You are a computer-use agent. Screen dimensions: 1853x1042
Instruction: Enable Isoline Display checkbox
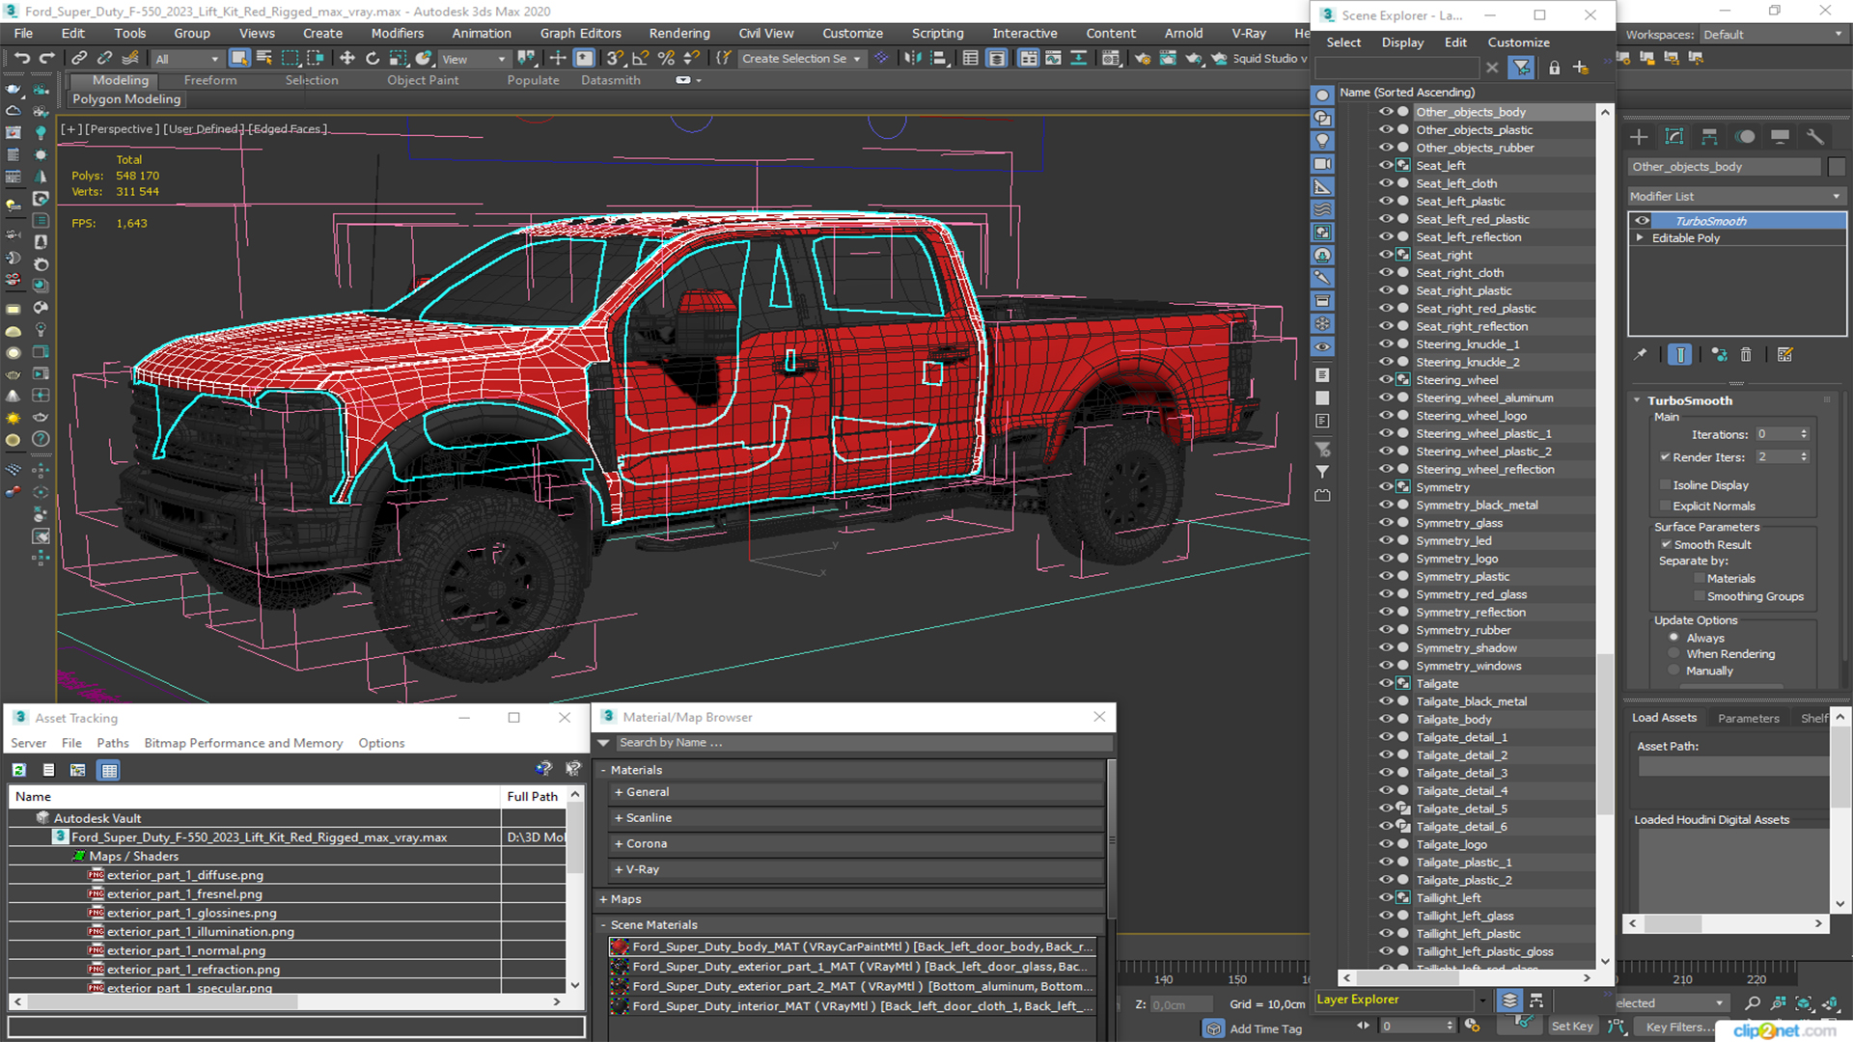click(1665, 485)
